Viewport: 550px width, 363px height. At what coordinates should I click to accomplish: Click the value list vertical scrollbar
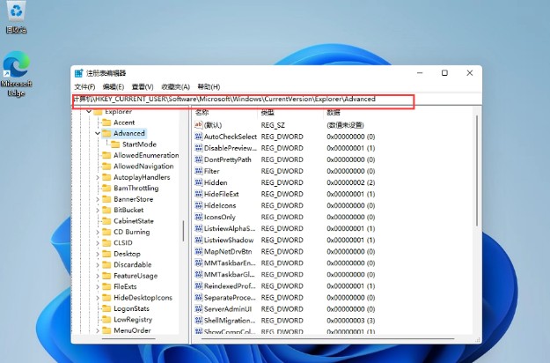477,171
